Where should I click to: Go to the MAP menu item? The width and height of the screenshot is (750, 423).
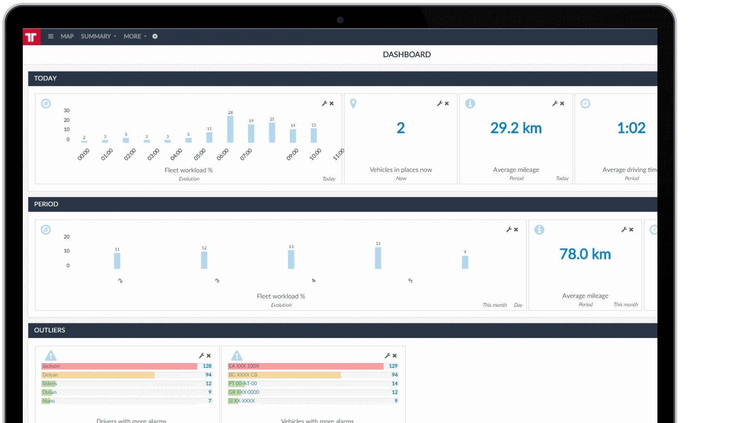click(67, 36)
